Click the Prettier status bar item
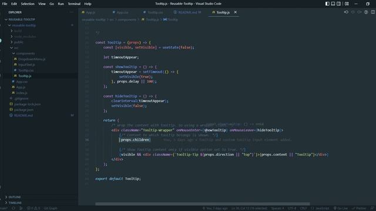This screenshot has height=211, width=376. pos(359,209)
